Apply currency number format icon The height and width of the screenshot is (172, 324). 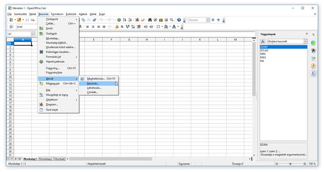[x=117, y=27]
